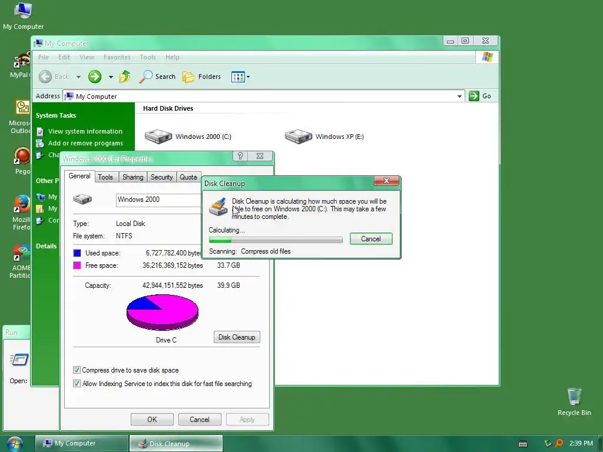This screenshot has height=452, width=603.
Task: Click the help question mark in Properties
Action: click(240, 156)
